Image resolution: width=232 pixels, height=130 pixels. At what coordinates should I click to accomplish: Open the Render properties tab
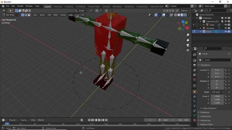(195, 60)
